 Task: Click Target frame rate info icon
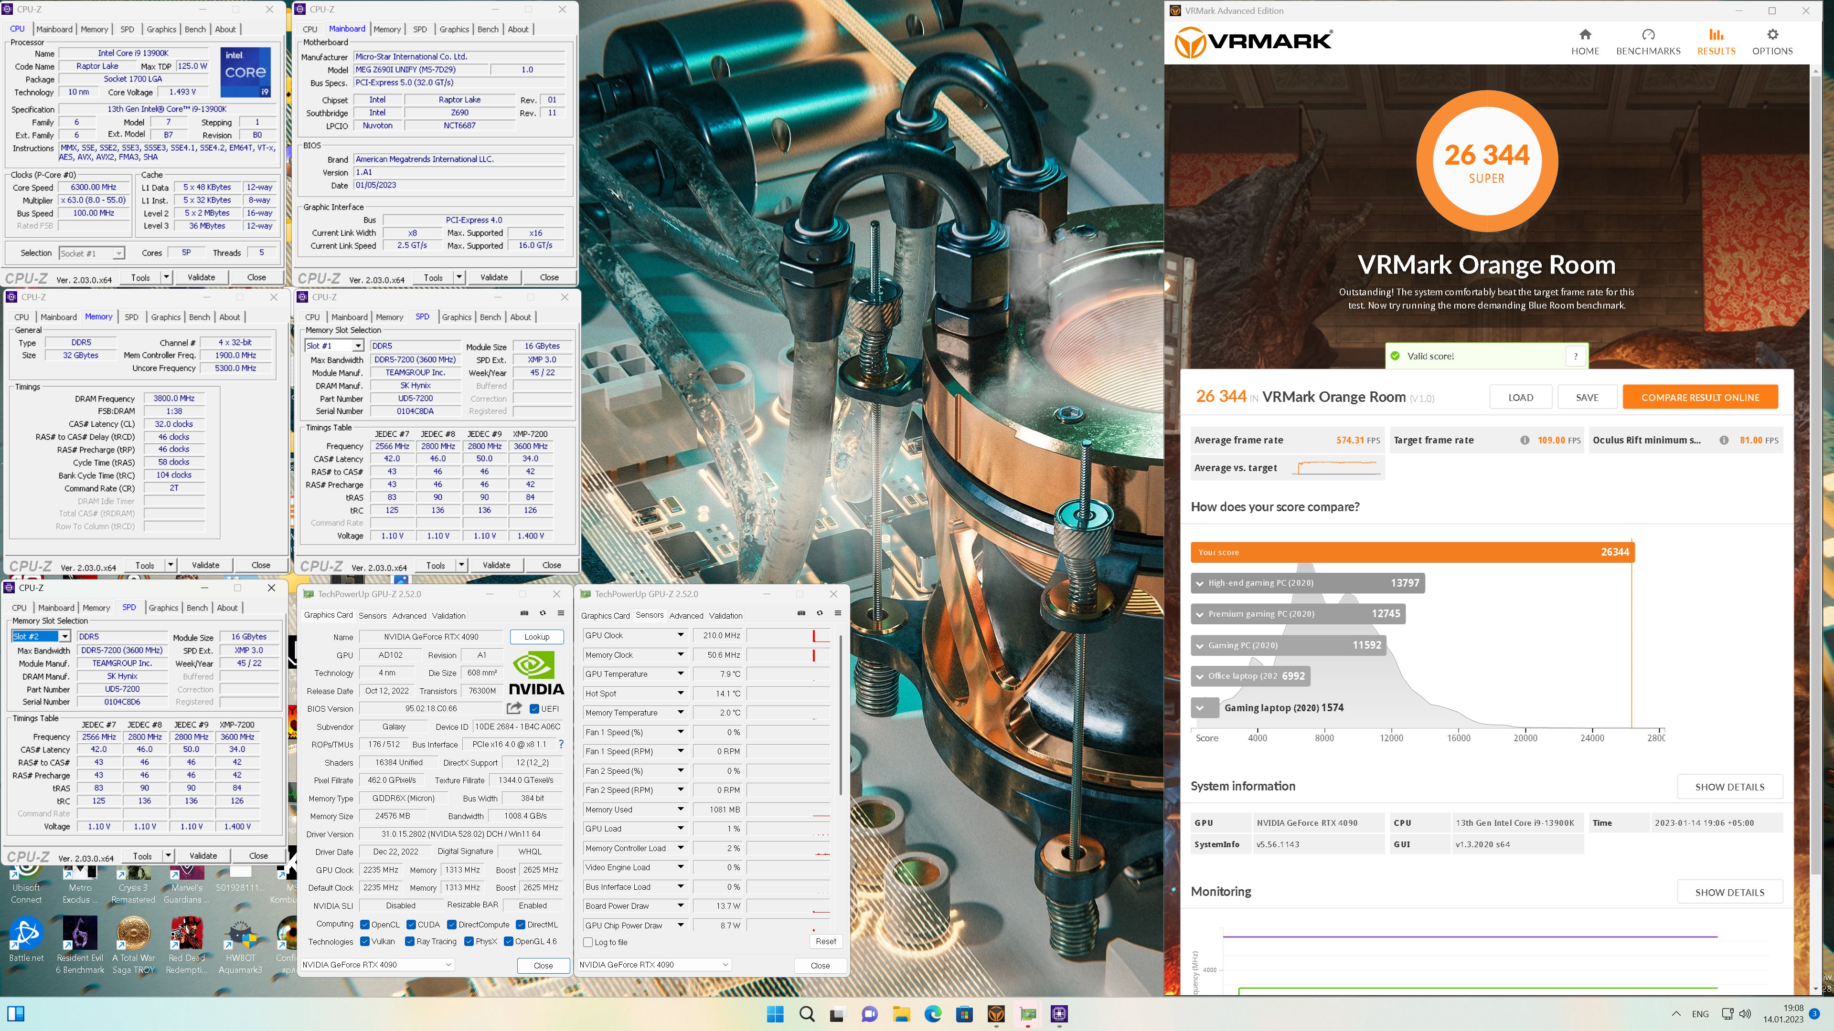click(x=1525, y=440)
